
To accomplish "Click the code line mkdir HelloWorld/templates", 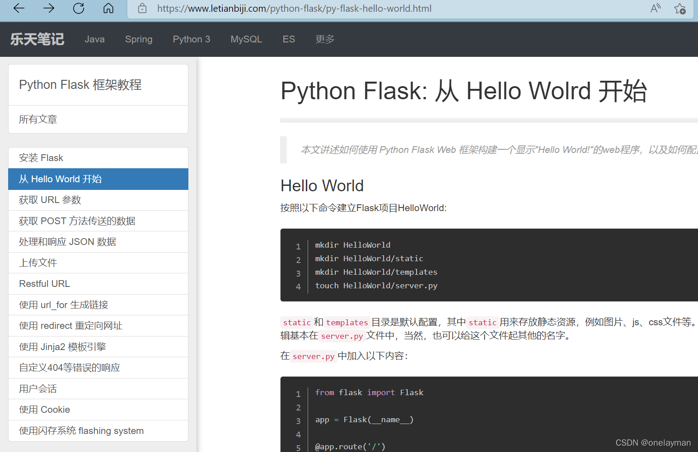I will [376, 272].
